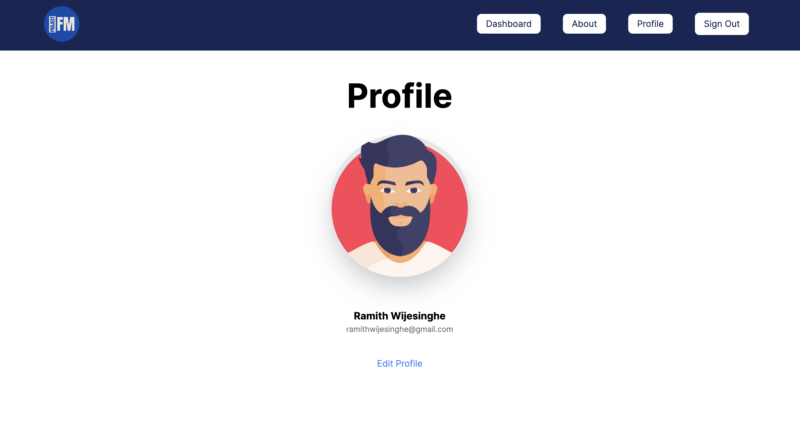Sign out using the Sign Out button

click(721, 24)
